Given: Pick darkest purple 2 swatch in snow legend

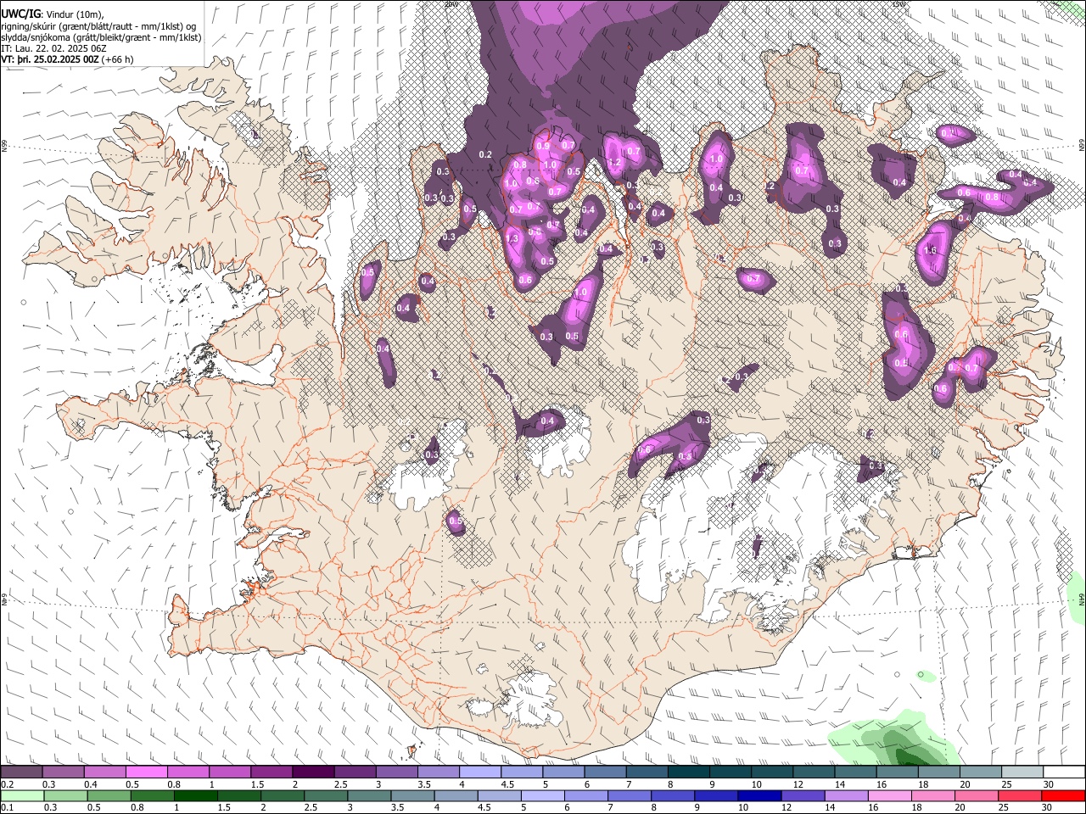Looking at the screenshot, I should coord(312,772).
